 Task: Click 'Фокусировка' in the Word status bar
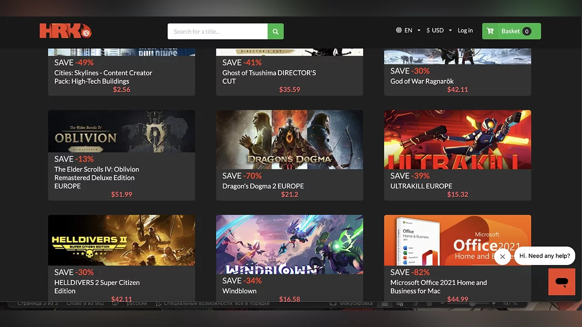356,304
